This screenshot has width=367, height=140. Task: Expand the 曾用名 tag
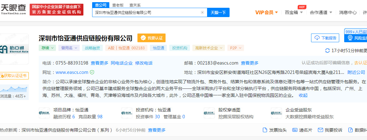pyautogui.click(x=69, y=48)
